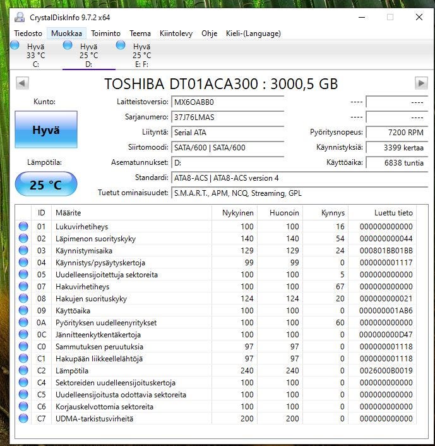Click the status orb for Lämpötila attribute row
This screenshot has width=435, height=446.
click(23, 371)
